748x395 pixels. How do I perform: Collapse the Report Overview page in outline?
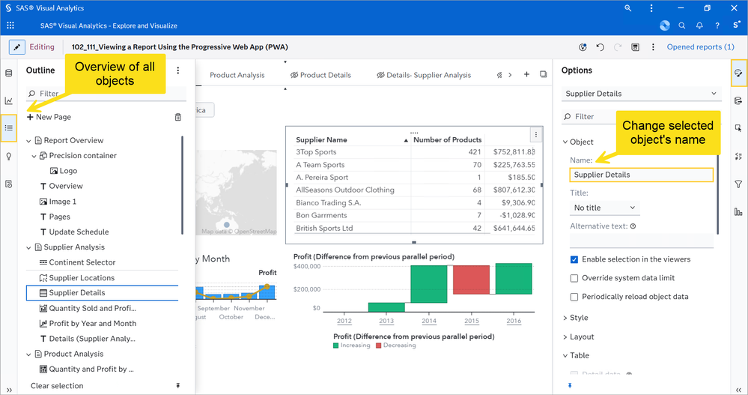(x=28, y=141)
